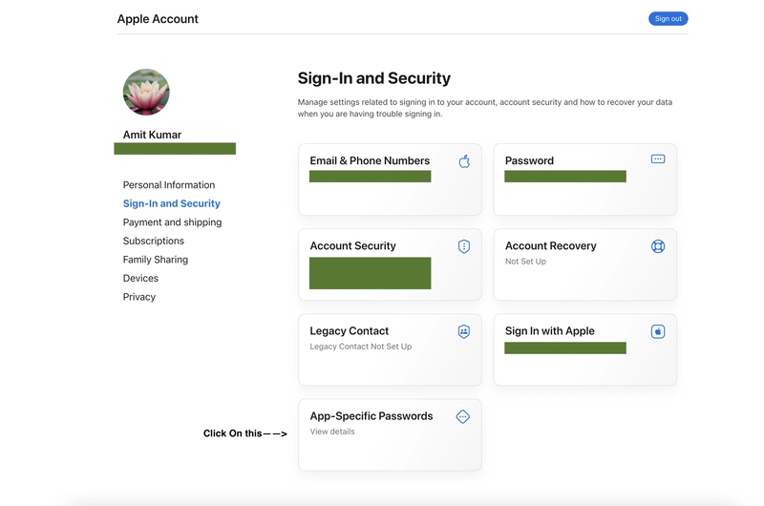Screen dimensions: 764x506
Task: Open the Password card title
Action: click(529, 160)
